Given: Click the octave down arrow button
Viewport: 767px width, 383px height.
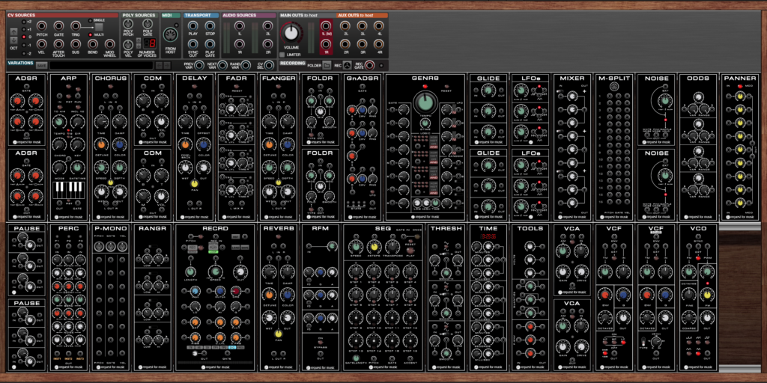Looking at the screenshot, I should pyautogui.click(x=13, y=40).
